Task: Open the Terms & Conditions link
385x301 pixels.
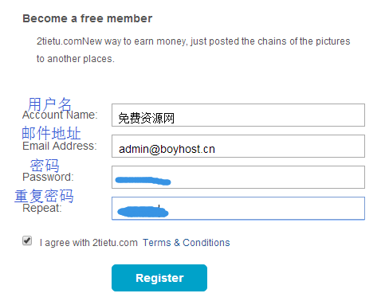Action: tap(187, 243)
